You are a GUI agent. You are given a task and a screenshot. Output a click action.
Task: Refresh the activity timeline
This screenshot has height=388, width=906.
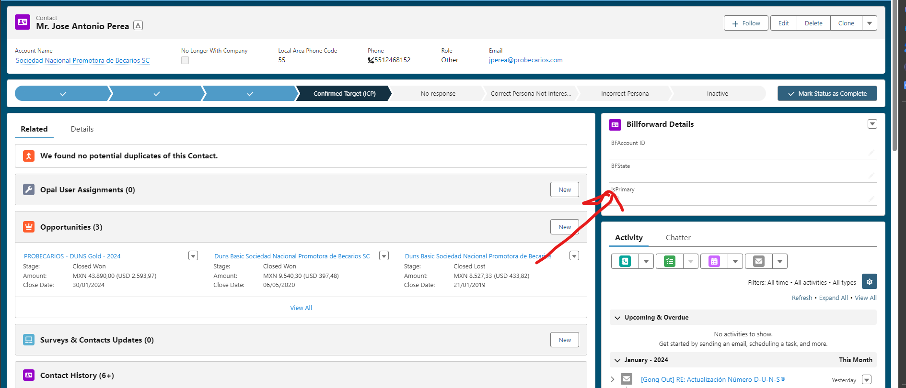click(x=802, y=298)
